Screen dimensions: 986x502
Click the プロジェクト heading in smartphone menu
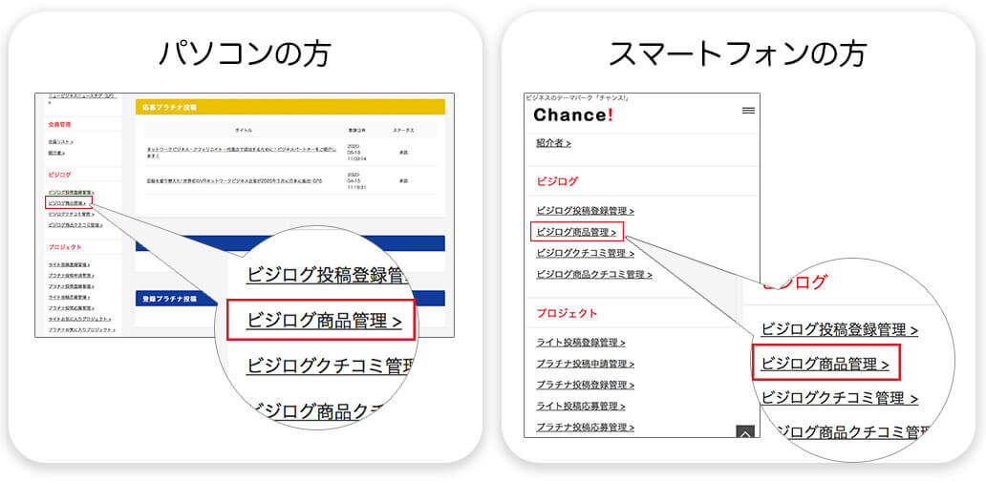coord(567,313)
